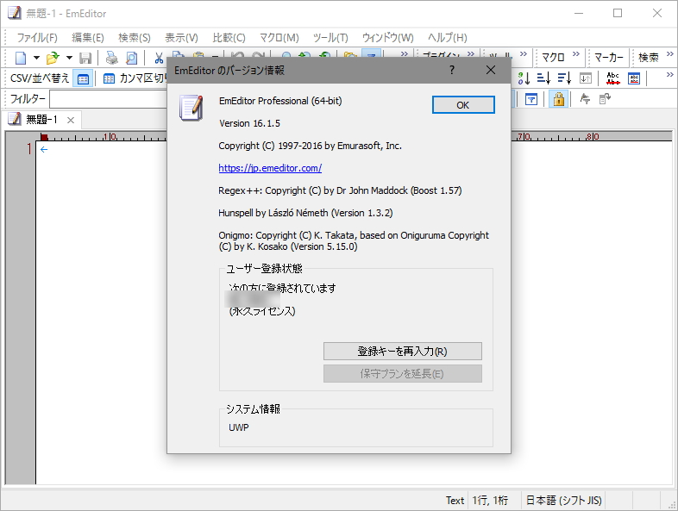Click the マクロ toolbar label
Image resolution: width=678 pixels, height=511 pixels.
pyautogui.click(x=553, y=58)
